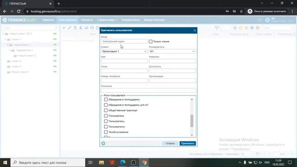The height and width of the screenshot is (167, 297).
Task: Enable the 'Только чтение' checkbox
Action: click(x=150, y=41)
